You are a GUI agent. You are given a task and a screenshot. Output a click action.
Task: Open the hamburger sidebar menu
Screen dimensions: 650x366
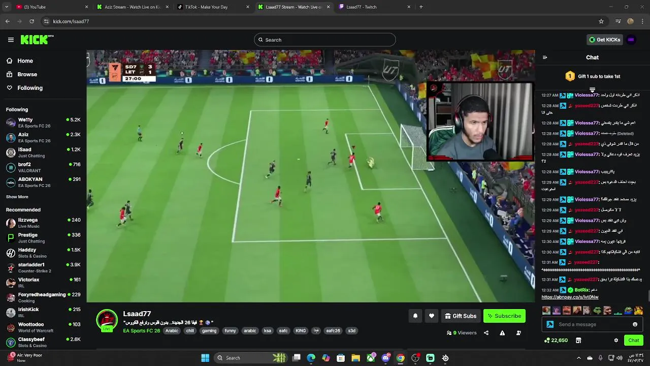point(11,40)
